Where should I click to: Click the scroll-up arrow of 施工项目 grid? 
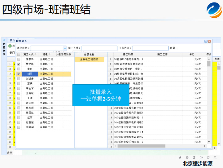pyautogui.click(x=209, y=59)
